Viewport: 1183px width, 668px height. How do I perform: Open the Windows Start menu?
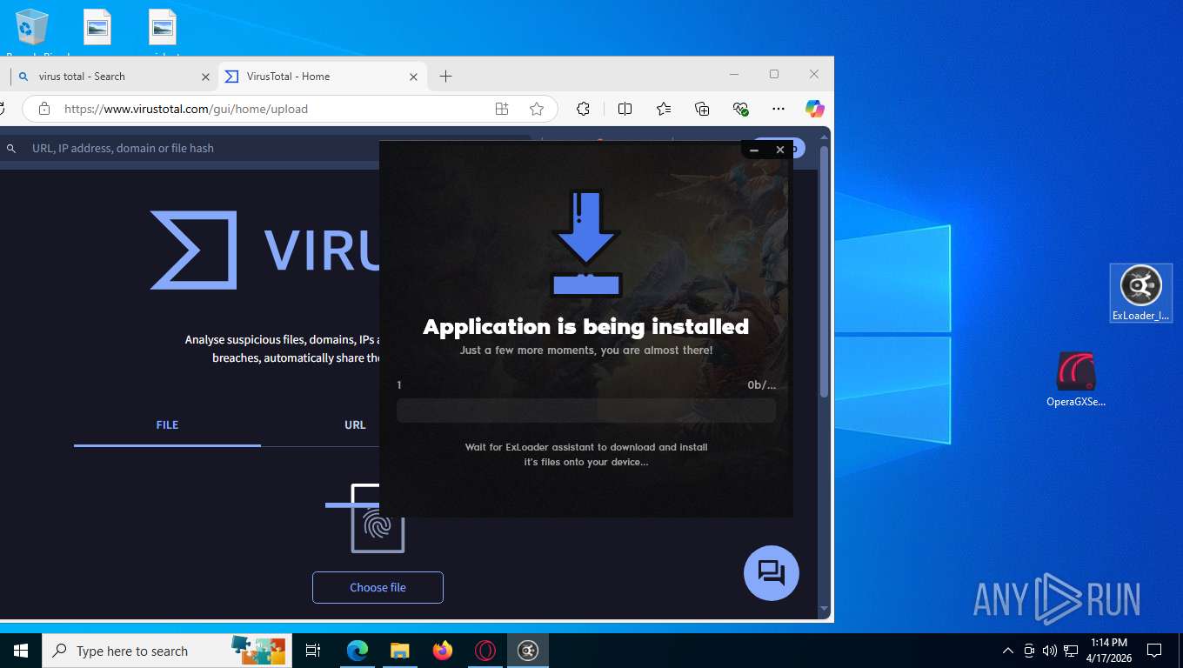coord(21,651)
